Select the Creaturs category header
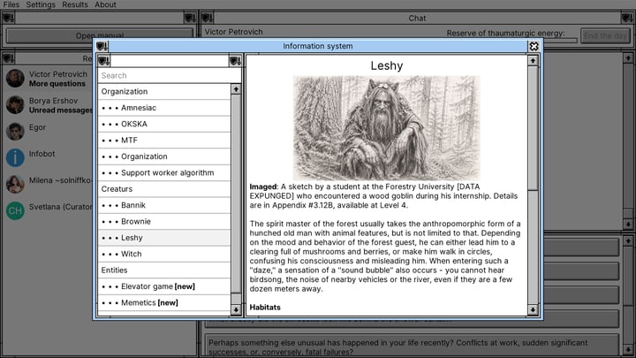Viewport: 636px width, 358px height. point(164,189)
